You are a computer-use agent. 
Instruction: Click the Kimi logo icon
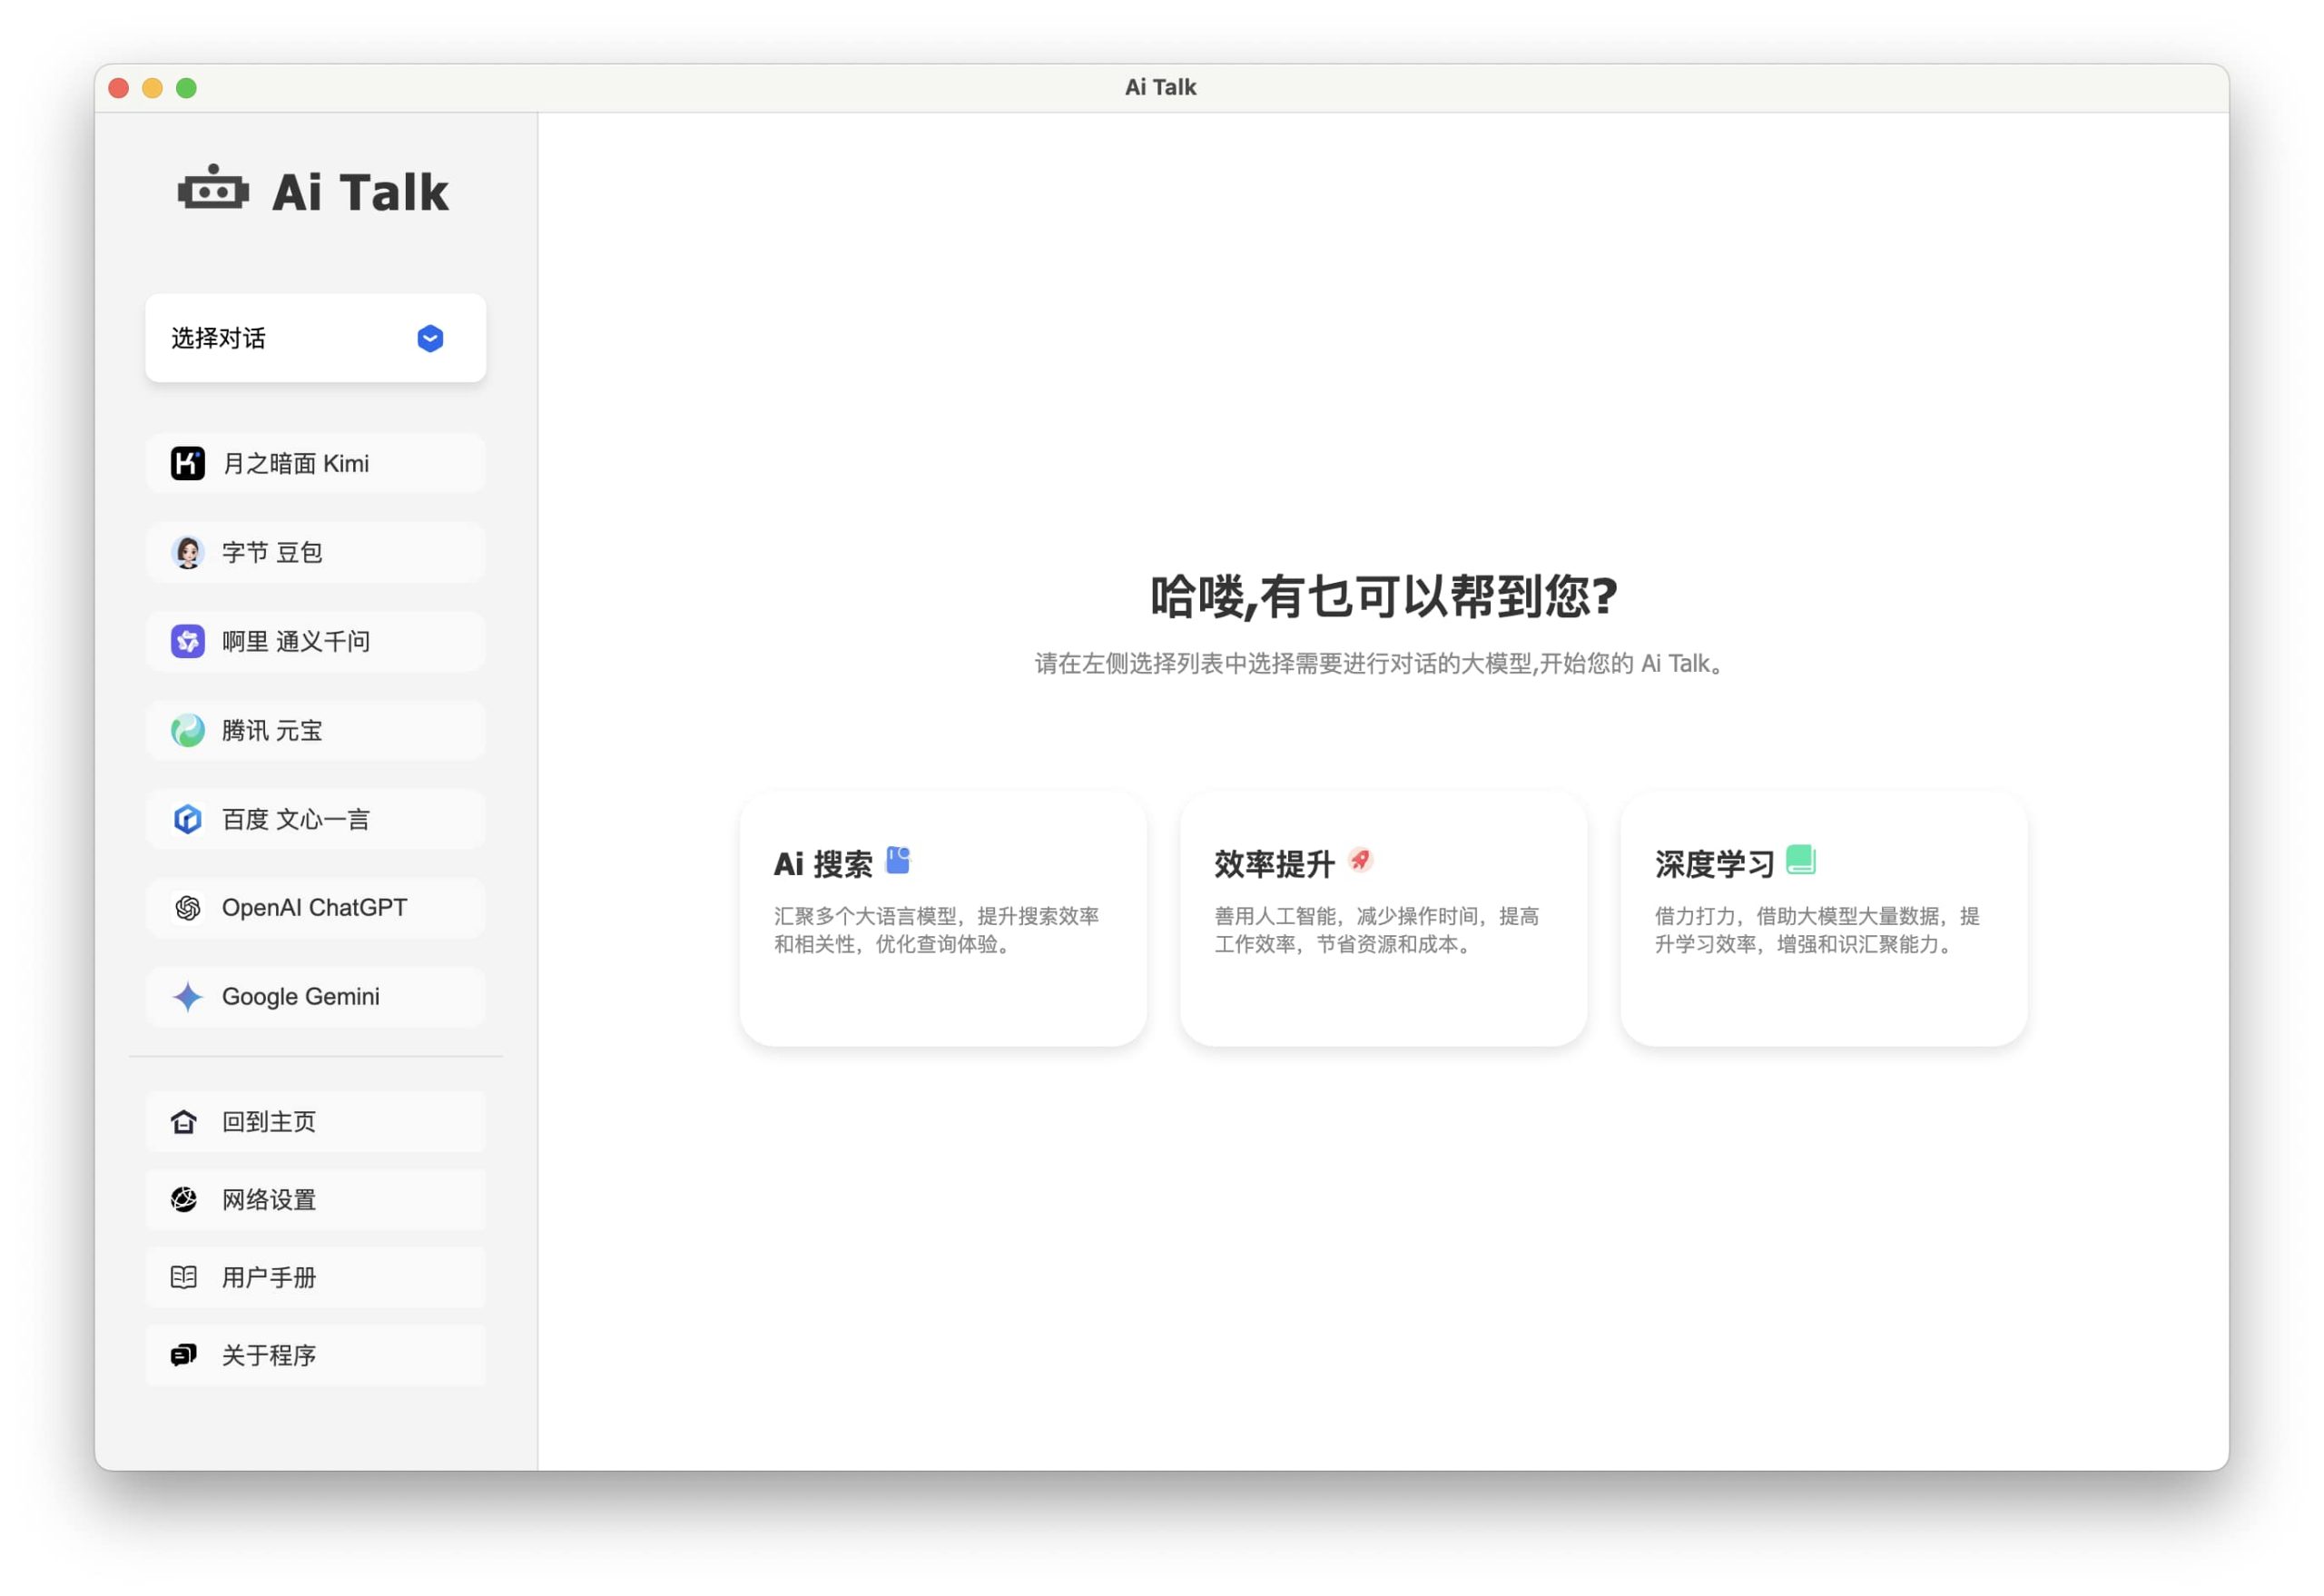187,463
